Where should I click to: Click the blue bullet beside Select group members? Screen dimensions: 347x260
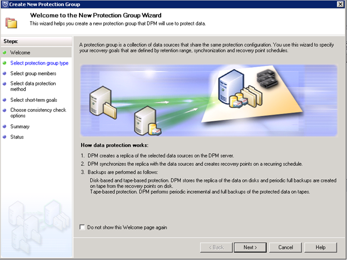pyautogui.click(x=4, y=73)
